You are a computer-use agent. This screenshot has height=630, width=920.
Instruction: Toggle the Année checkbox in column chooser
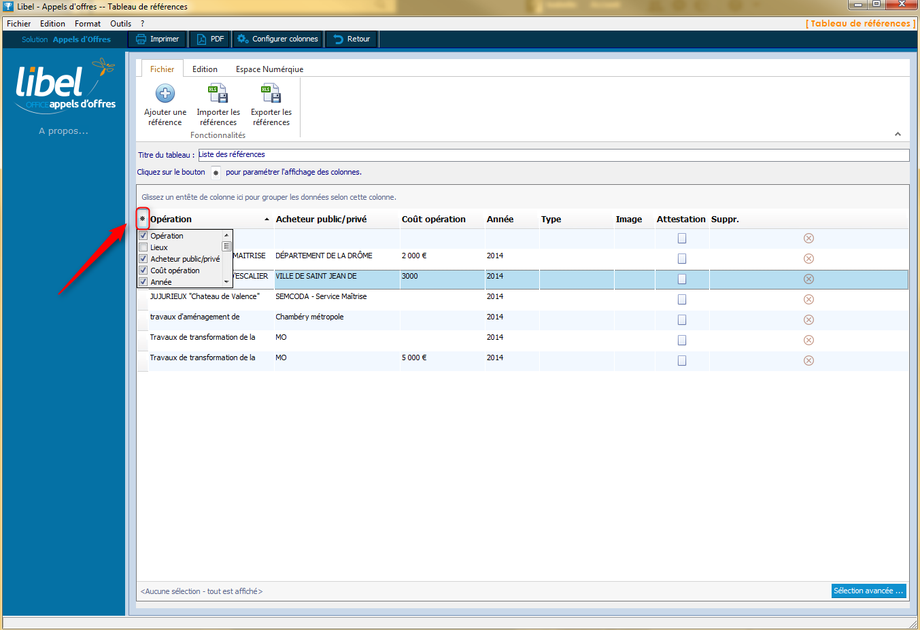[143, 281]
